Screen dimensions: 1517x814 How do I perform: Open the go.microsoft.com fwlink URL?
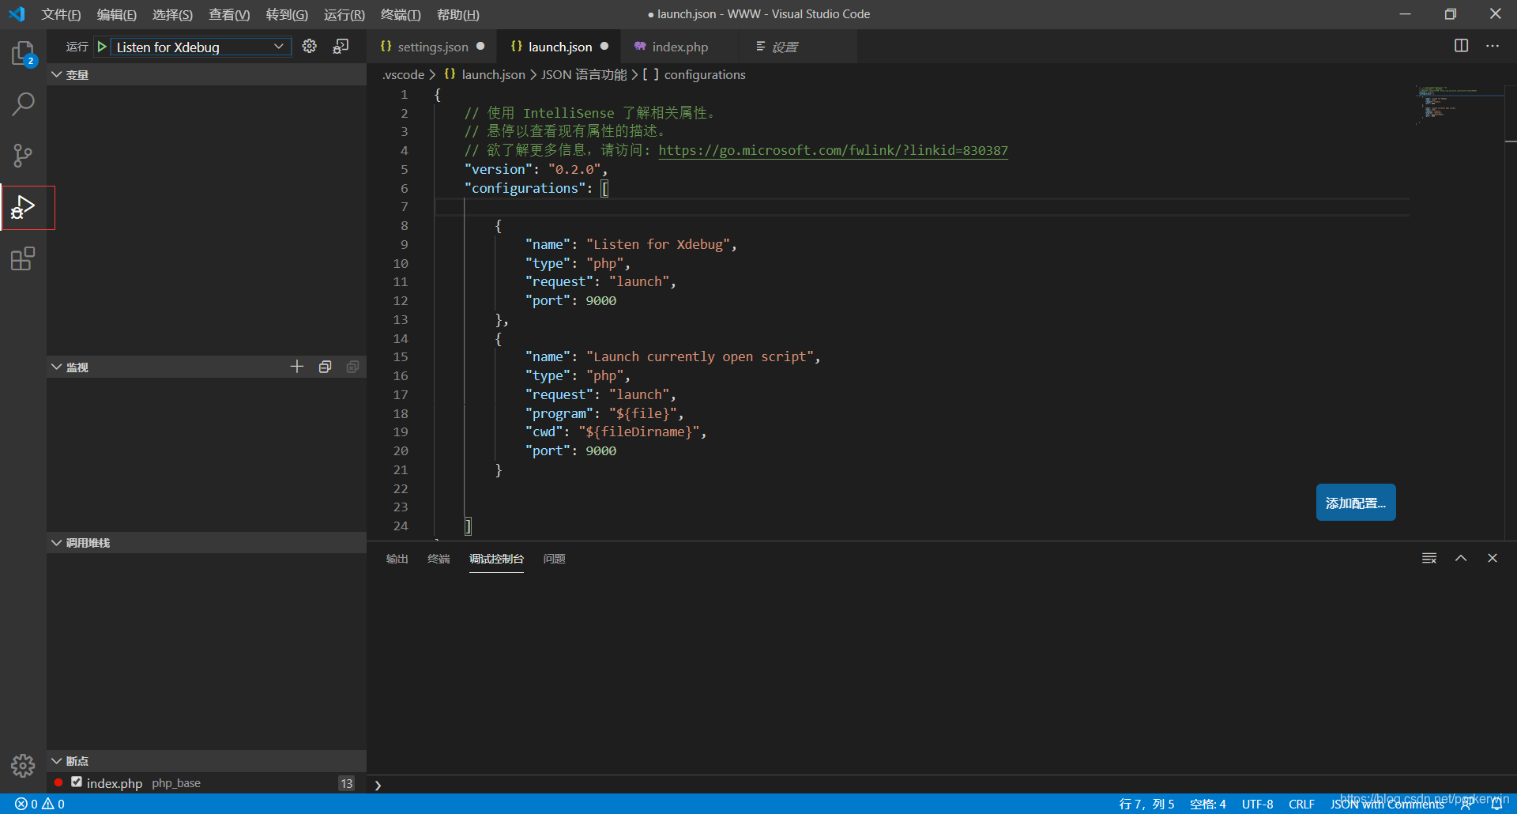pos(833,150)
